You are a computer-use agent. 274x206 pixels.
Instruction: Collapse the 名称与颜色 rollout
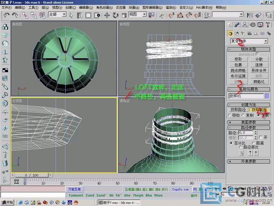coord(248,89)
